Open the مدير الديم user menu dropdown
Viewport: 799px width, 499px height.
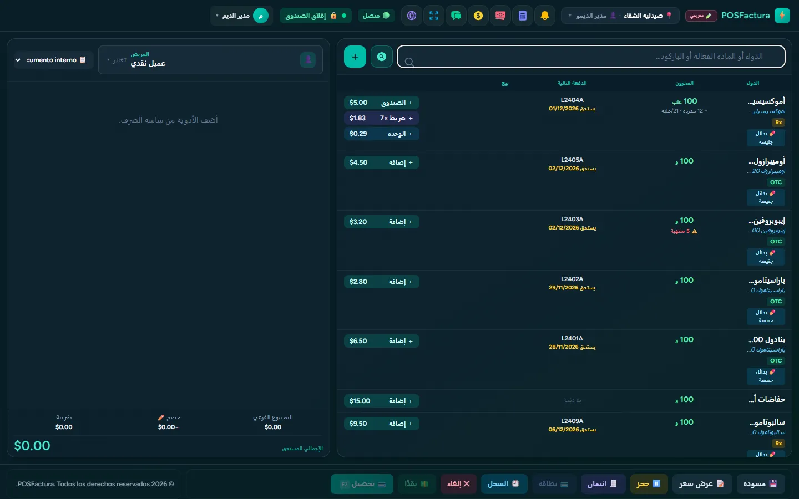tap(242, 16)
